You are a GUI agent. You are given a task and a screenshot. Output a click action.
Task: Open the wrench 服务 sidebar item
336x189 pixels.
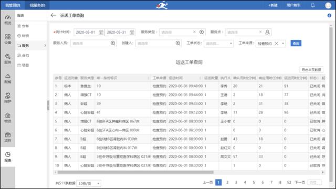click(8, 59)
